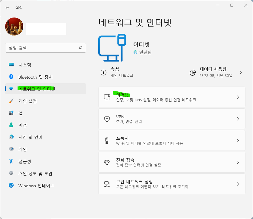
Task: Open the 이더넷 settings card
Action: pos(172,97)
